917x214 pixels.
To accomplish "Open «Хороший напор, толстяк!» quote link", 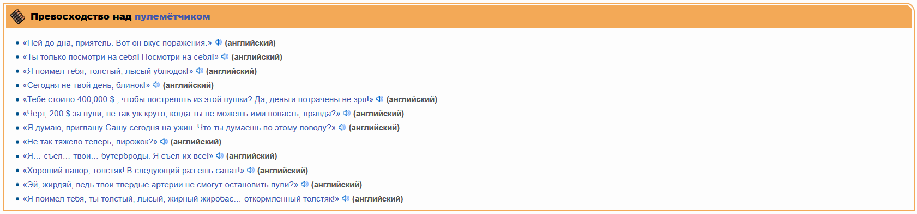I will pos(134,171).
